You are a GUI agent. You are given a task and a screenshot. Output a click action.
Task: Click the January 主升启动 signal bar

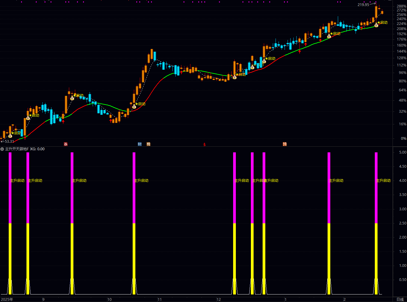(329, 223)
